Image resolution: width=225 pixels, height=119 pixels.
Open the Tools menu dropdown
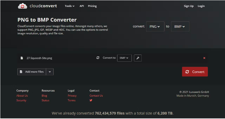click(70, 6)
